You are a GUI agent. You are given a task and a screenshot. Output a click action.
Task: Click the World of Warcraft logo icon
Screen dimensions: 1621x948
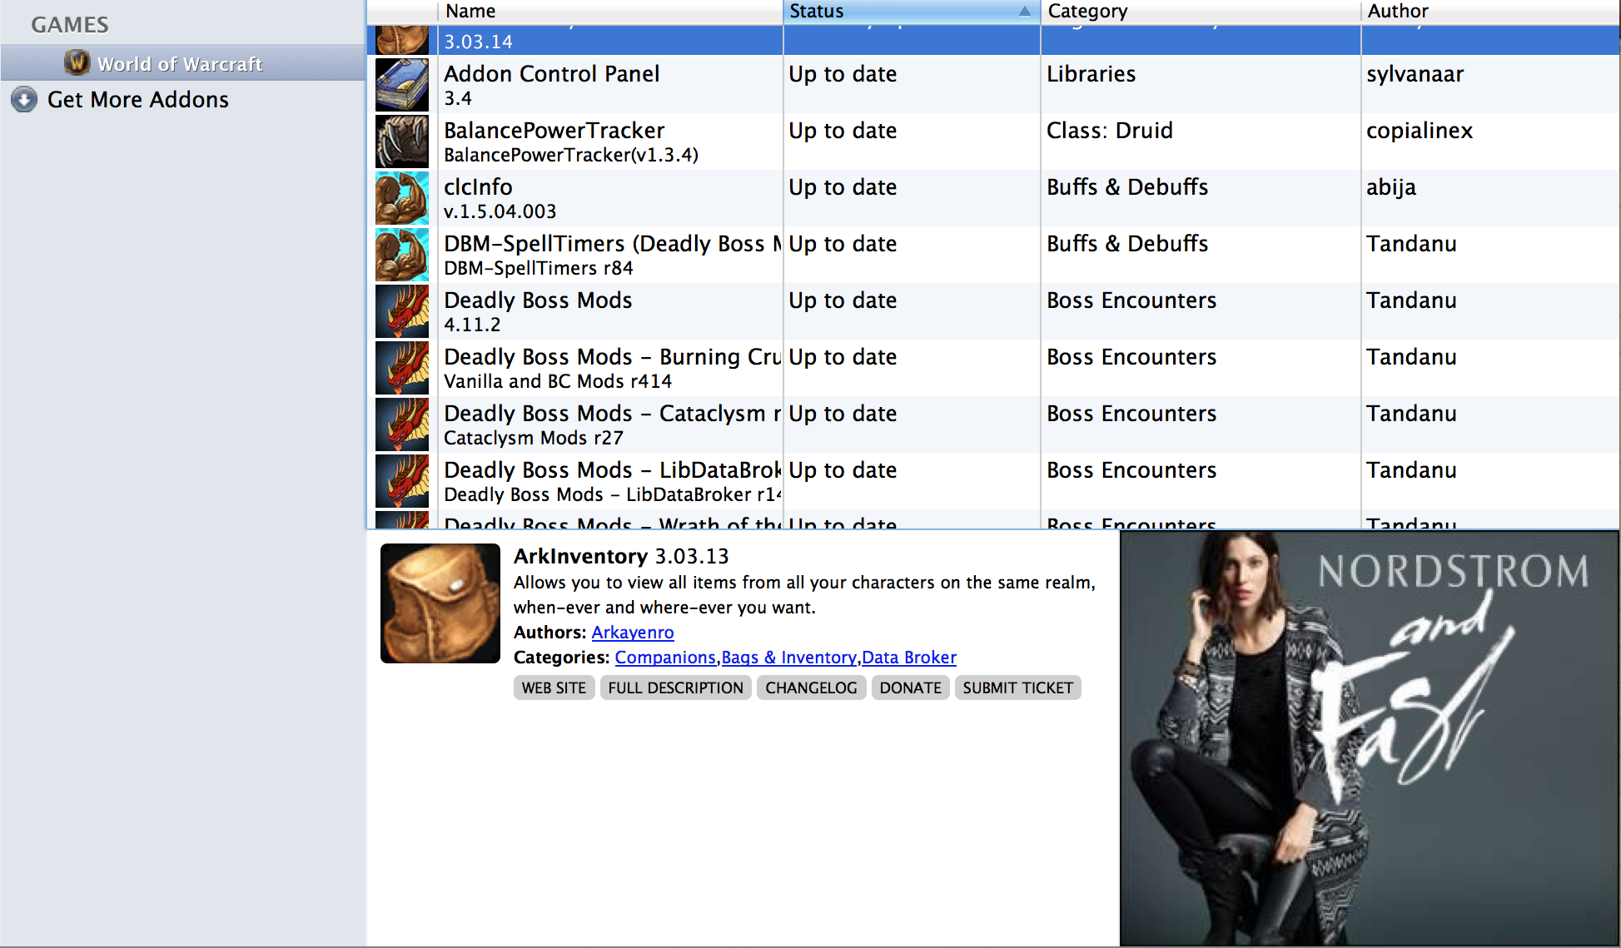[77, 62]
